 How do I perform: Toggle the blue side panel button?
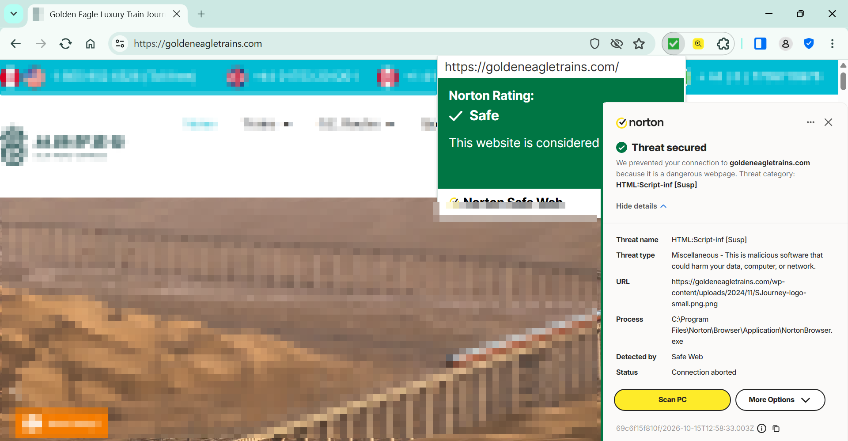pyautogui.click(x=760, y=44)
